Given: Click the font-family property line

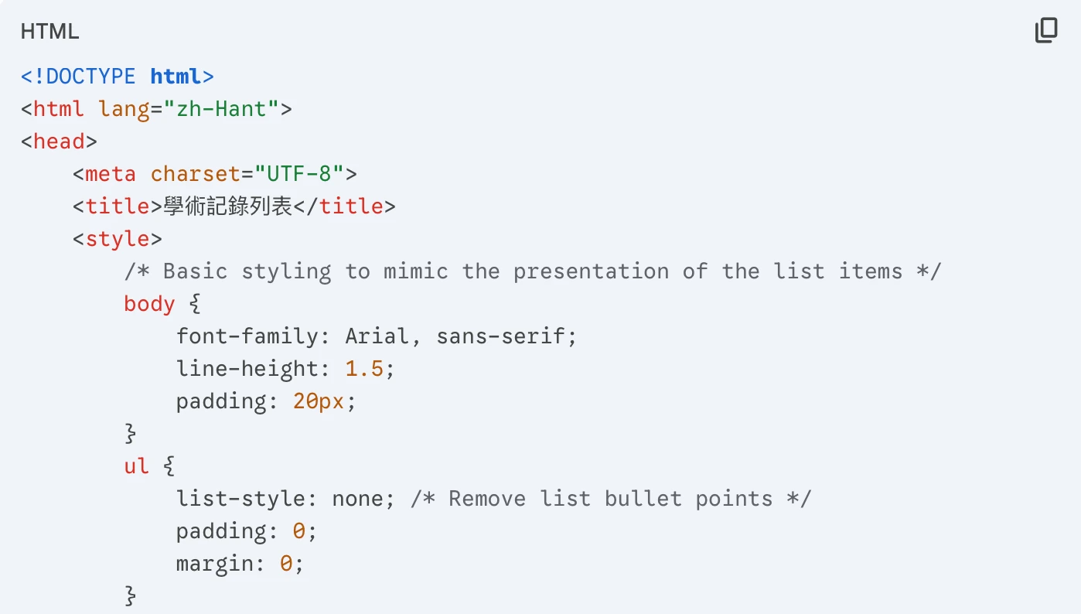Looking at the screenshot, I should 377,336.
